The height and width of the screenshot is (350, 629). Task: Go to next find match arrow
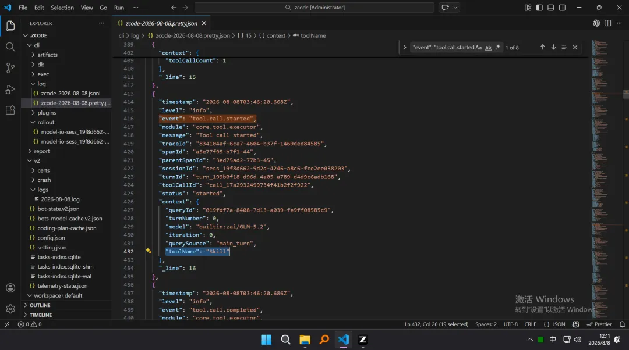(x=553, y=47)
